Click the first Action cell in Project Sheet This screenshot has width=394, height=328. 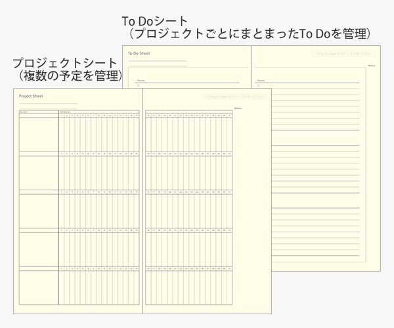click(x=39, y=134)
